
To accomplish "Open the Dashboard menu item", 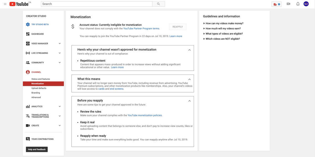I will click(x=38, y=34).
